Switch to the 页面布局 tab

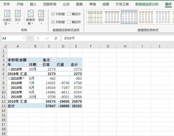tap(50, 4)
